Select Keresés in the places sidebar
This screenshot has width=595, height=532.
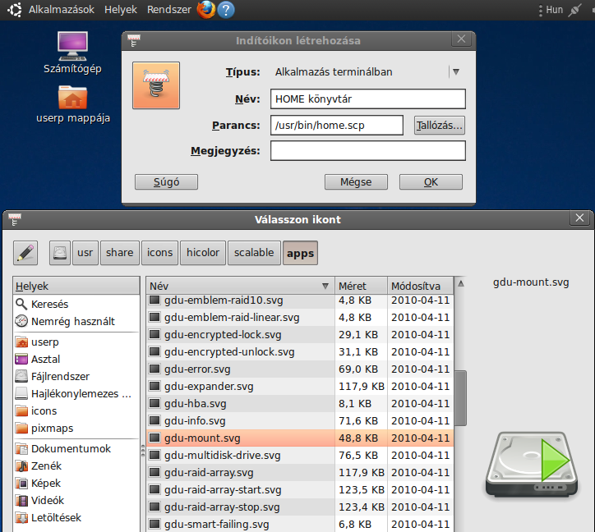pyautogui.click(x=49, y=304)
